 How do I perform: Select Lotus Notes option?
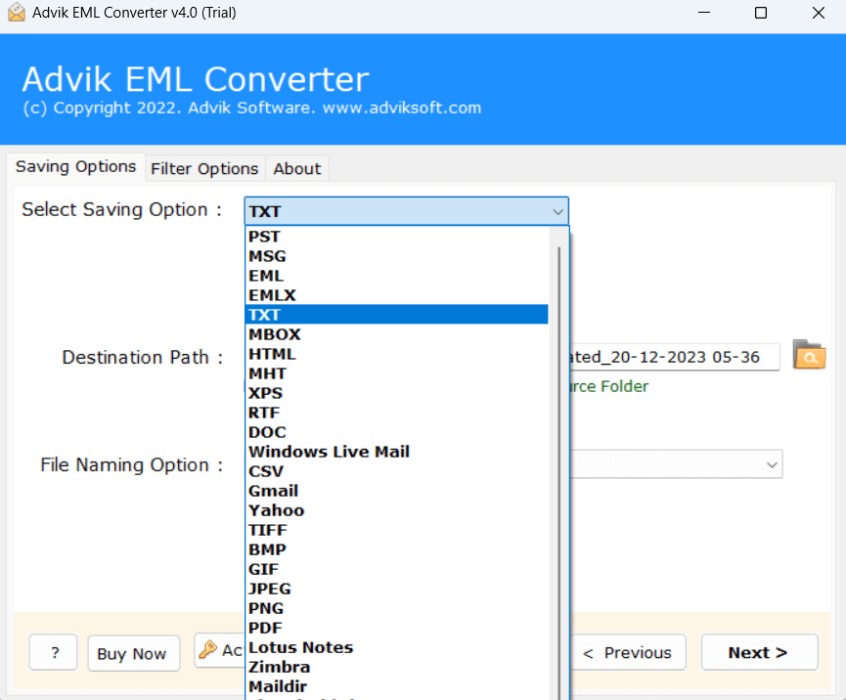(x=396, y=647)
